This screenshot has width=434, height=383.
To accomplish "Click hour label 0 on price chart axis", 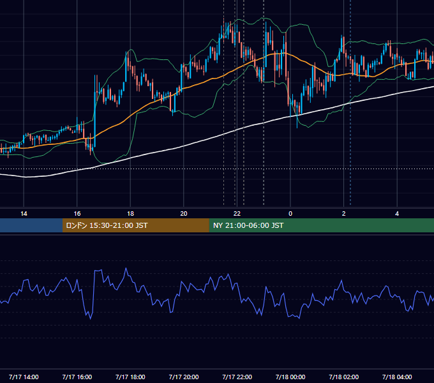I will pos(290,213).
